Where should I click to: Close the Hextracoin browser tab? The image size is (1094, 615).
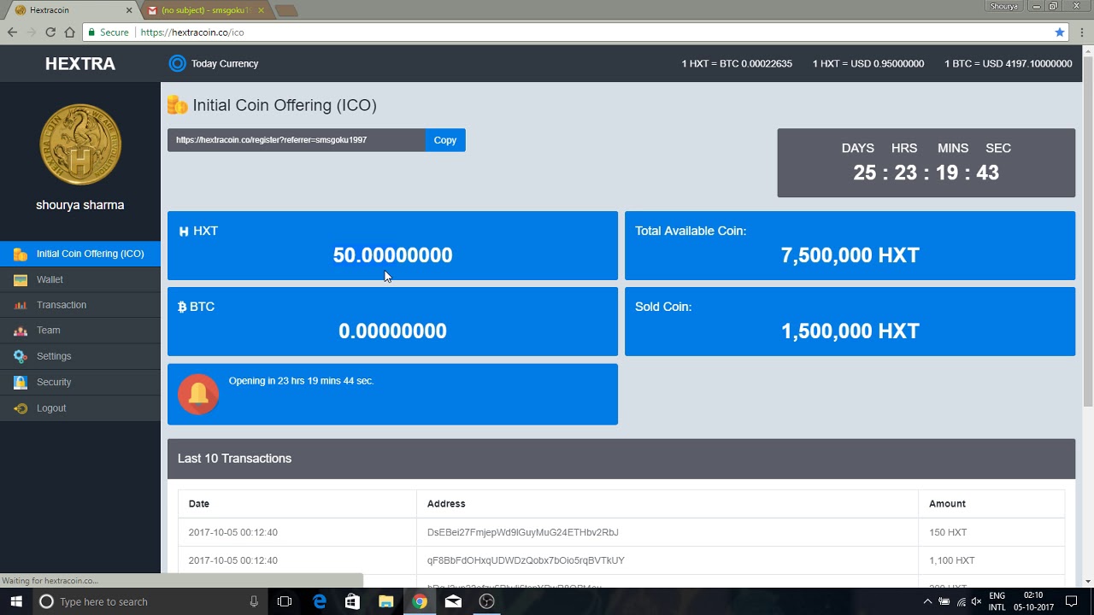pos(130,10)
